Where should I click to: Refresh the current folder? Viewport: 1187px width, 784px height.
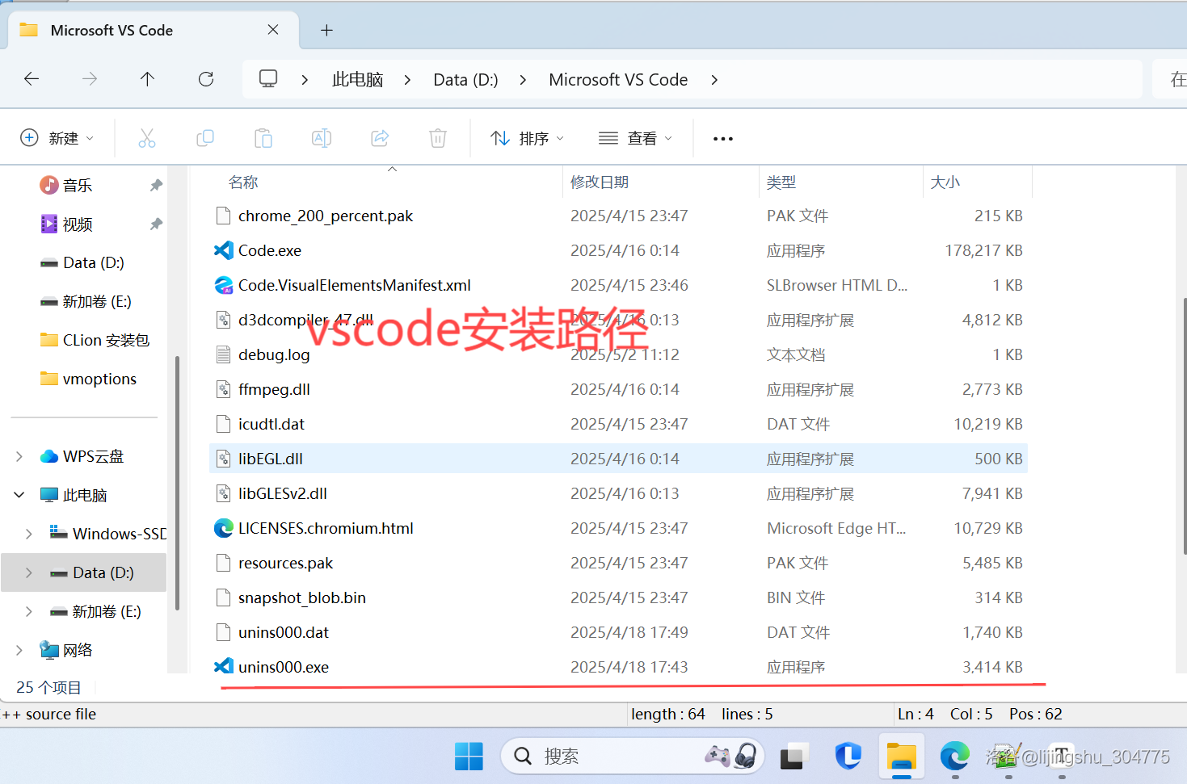[x=206, y=79]
